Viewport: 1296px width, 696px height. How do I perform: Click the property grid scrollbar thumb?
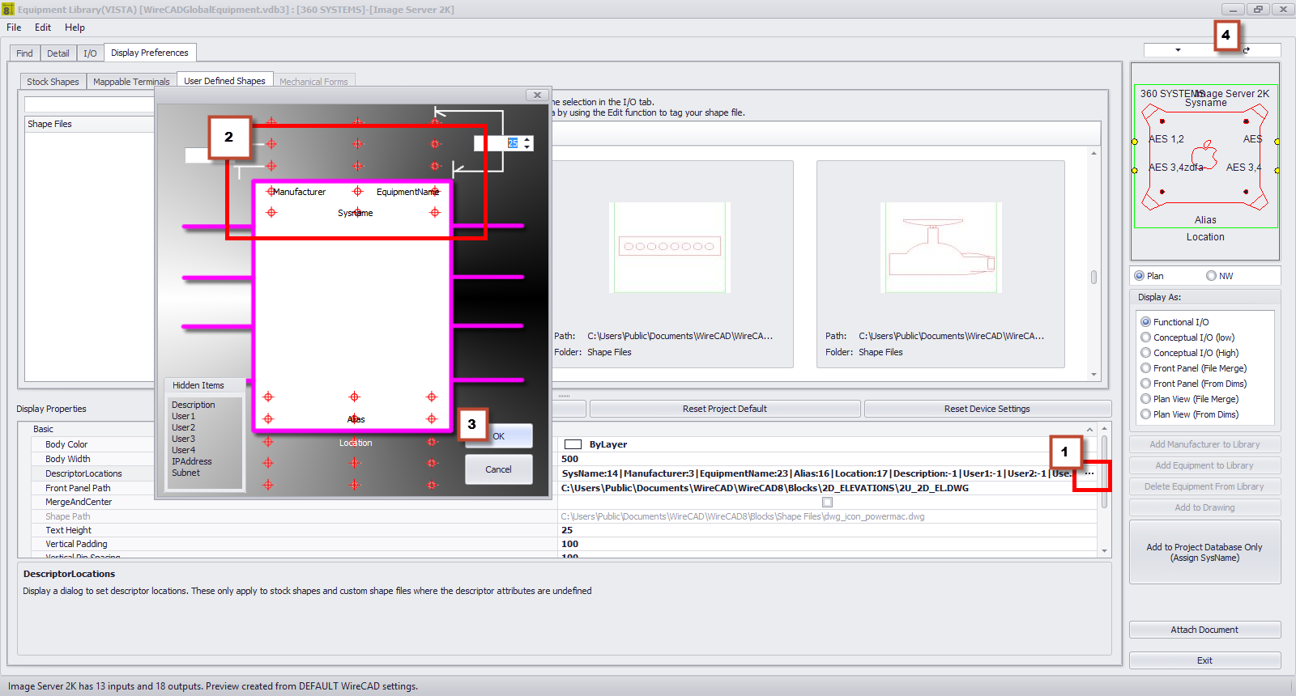(1105, 472)
